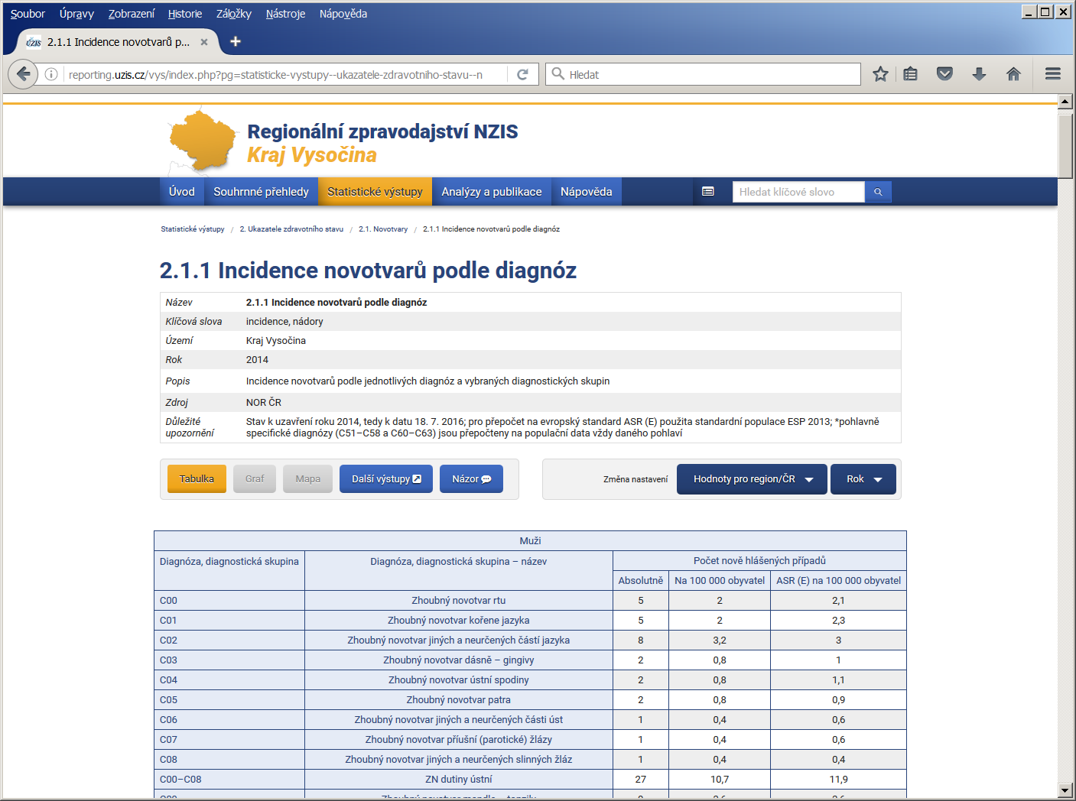The width and height of the screenshot is (1076, 801).
Task: Open Analýzy a publikace navigation tab
Action: [492, 192]
